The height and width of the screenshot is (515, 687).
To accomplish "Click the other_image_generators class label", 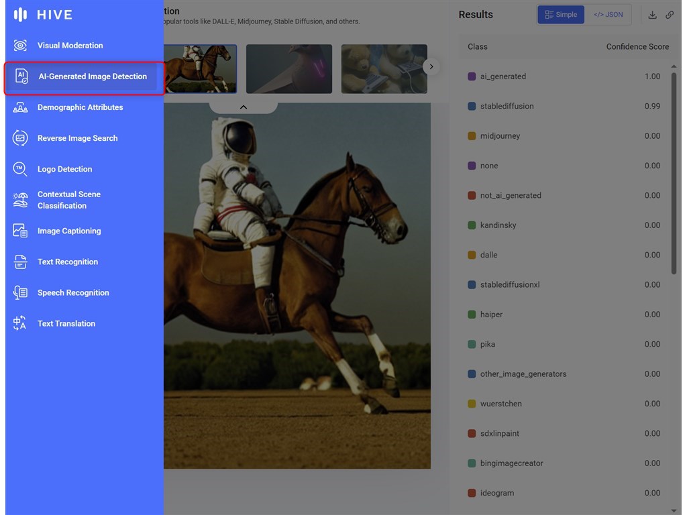I will point(523,374).
